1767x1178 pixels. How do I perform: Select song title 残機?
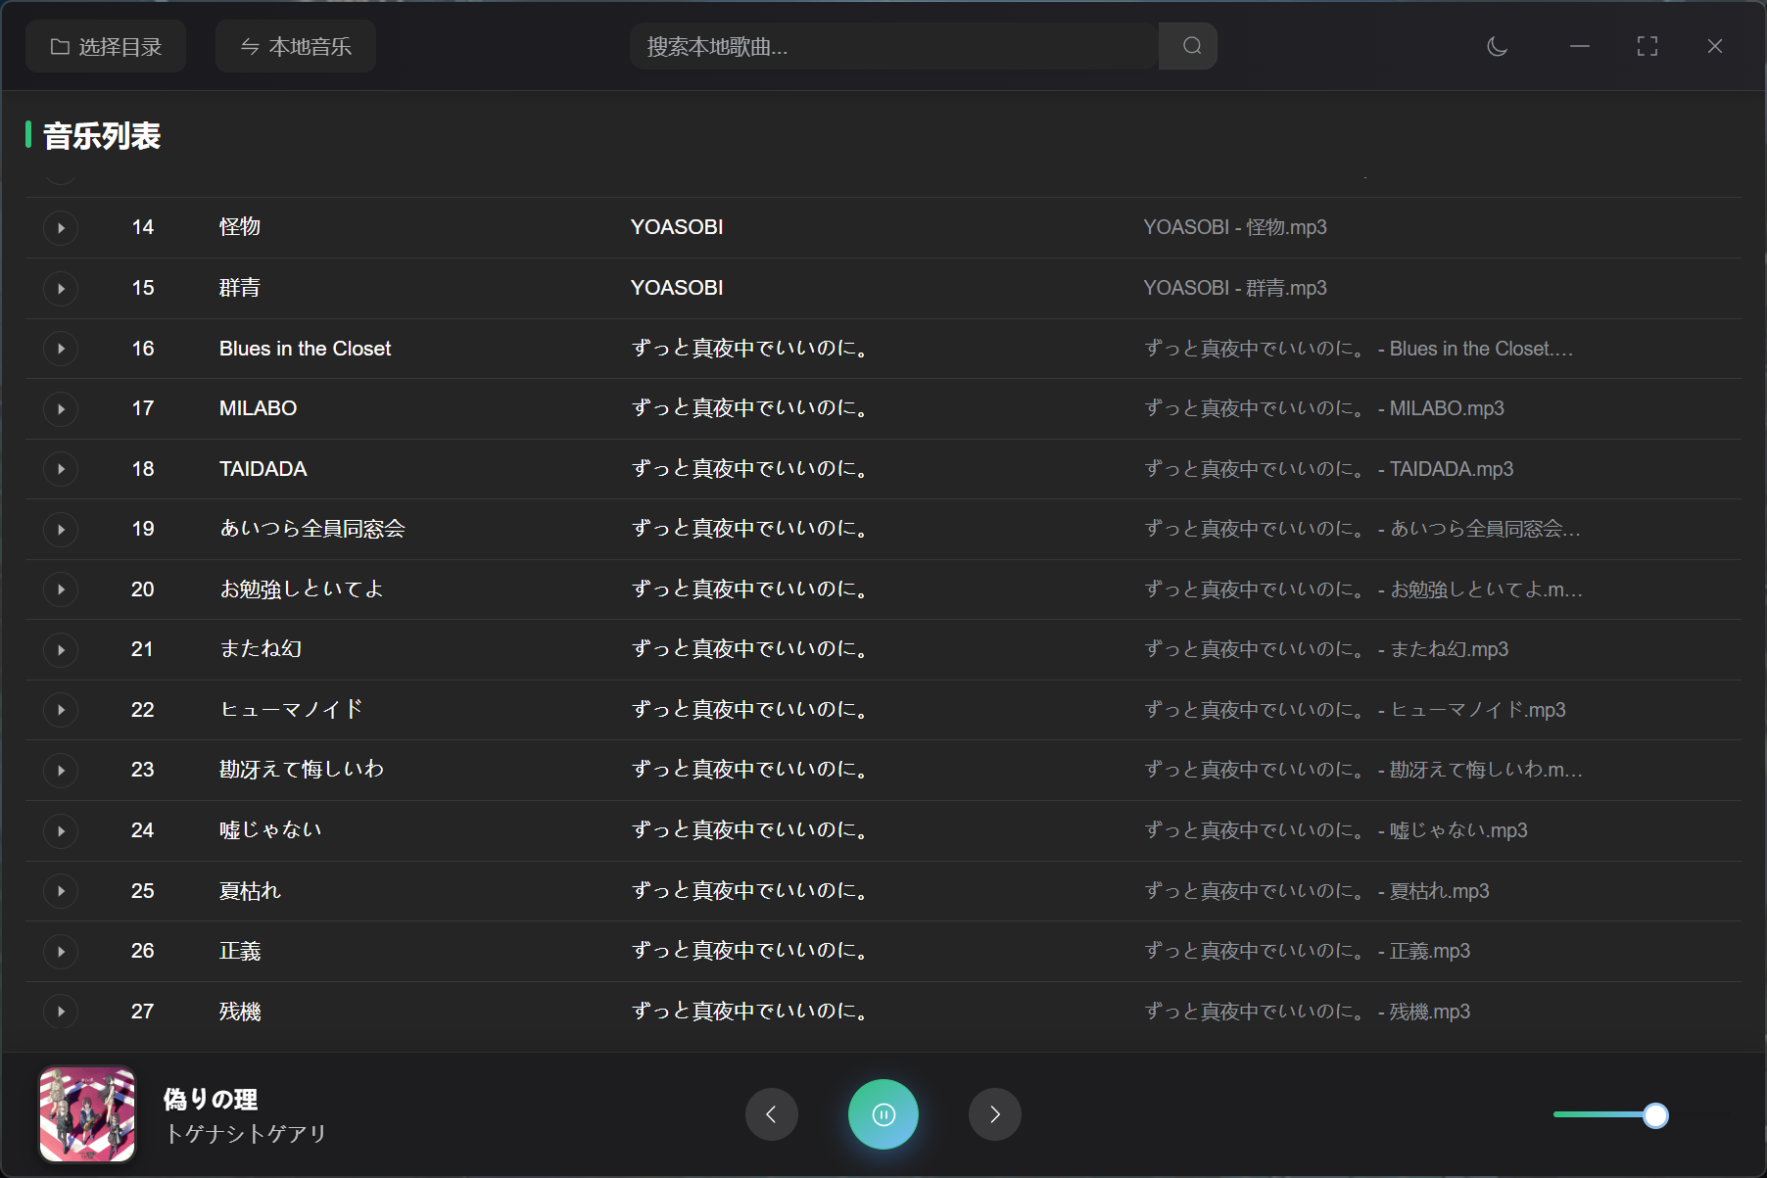click(240, 1012)
